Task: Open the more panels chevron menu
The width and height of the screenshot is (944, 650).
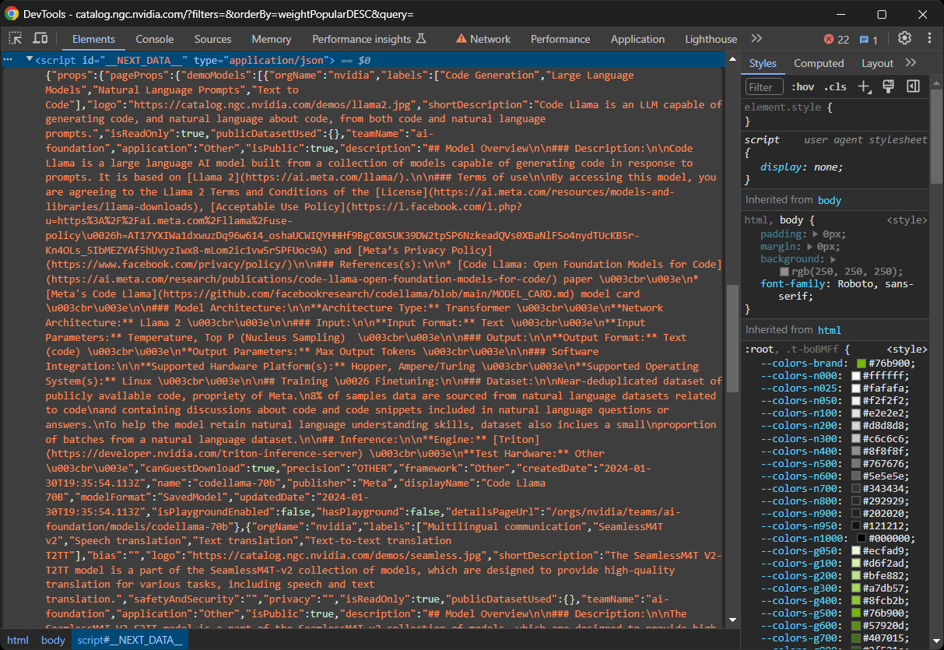Action: [x=756, y=38]
